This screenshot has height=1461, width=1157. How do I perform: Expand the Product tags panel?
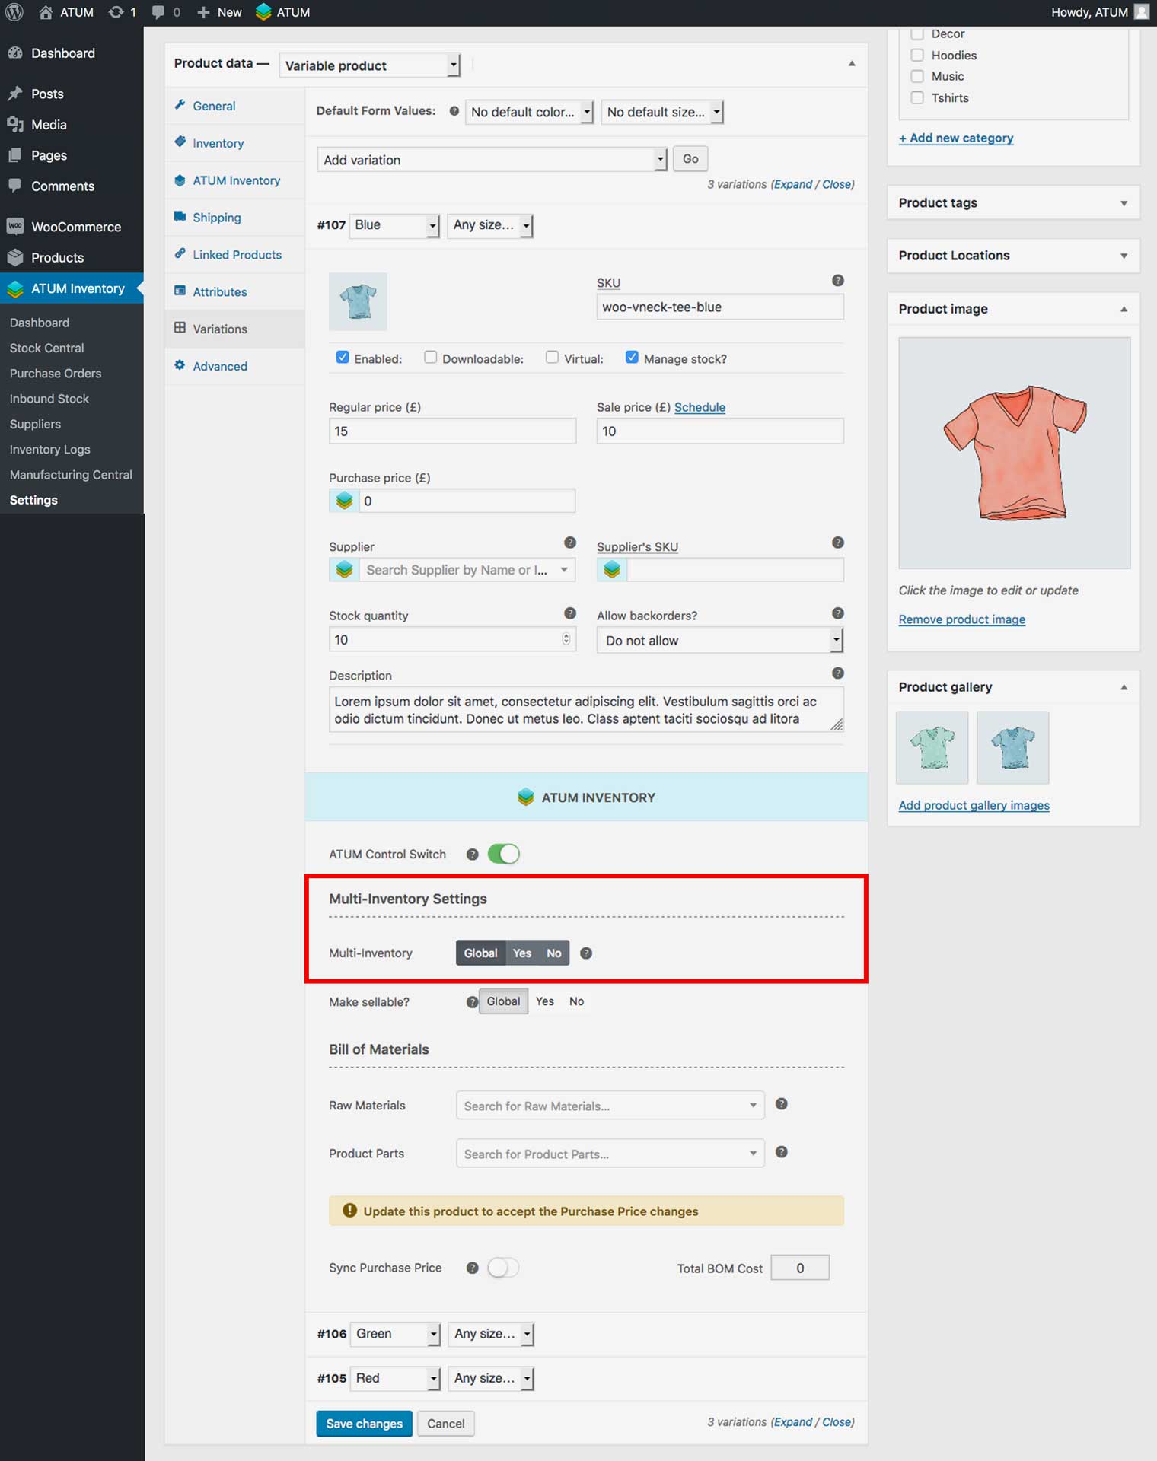tap(1012, 203)
